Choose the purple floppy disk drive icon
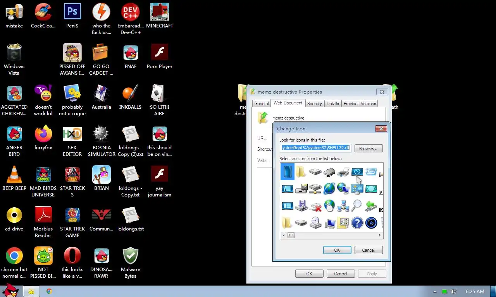This screenshot has width=496, height=297. (x=301, y=206)
